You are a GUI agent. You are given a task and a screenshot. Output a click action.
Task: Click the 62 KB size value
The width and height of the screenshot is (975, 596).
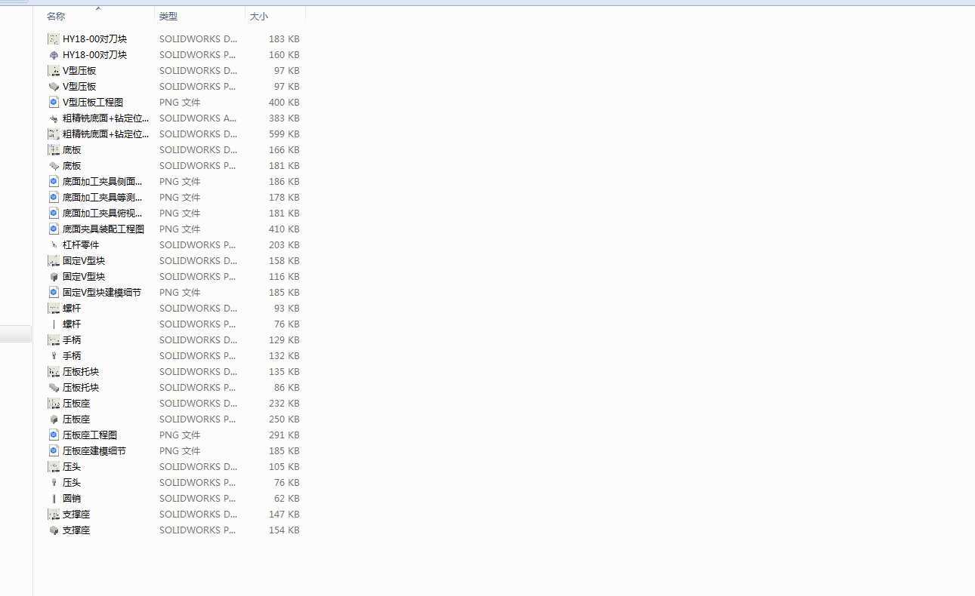pos(287,498)
